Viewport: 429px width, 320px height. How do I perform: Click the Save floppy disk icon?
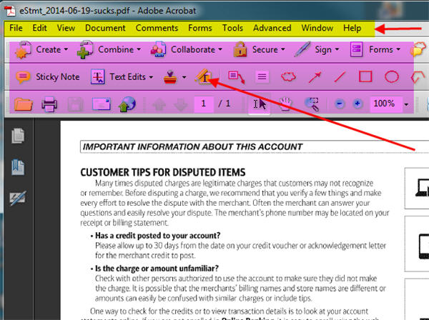tap(75, 104)
